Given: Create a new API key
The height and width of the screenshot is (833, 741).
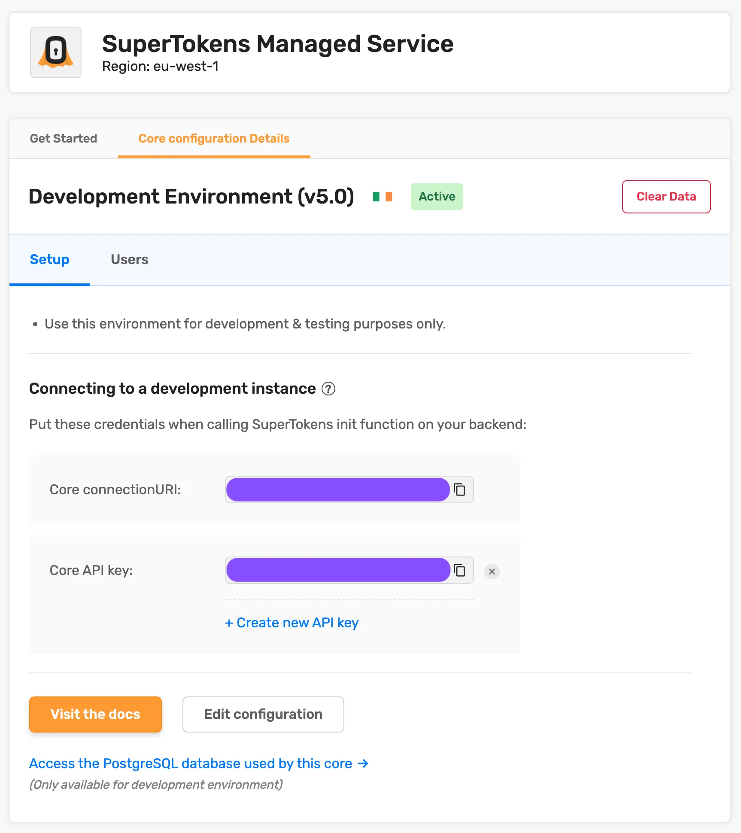Looking at the screenshot, I should pyautogui.click(x=292, y=623).
